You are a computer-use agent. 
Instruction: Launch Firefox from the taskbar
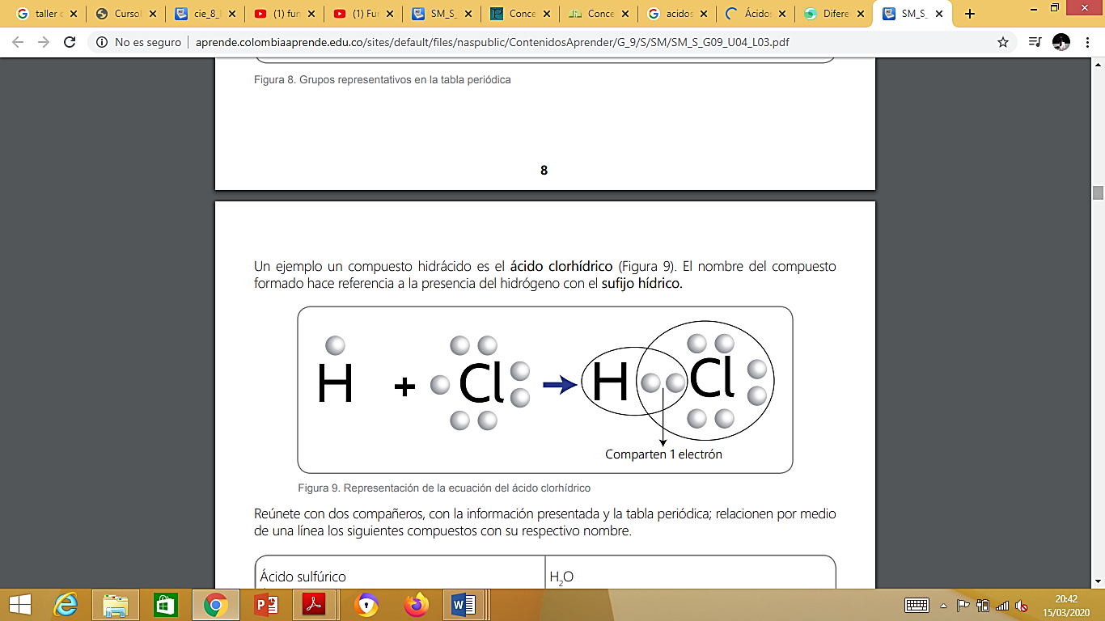coord(416,604)
